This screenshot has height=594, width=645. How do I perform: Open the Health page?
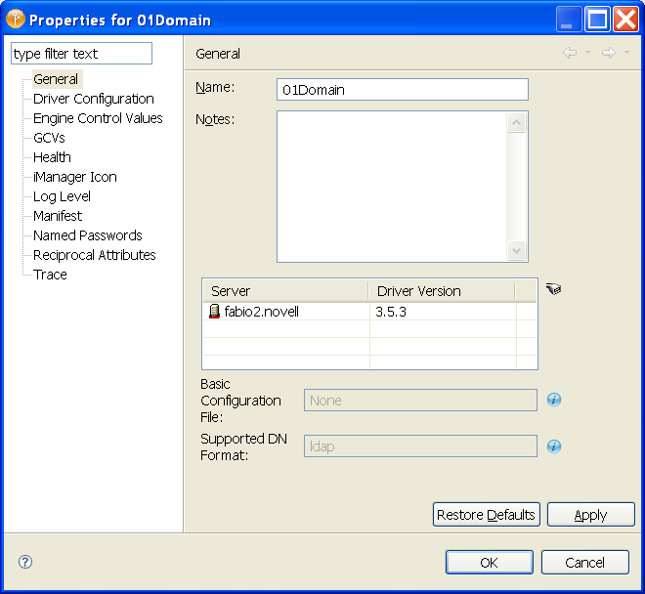point(52,157)
